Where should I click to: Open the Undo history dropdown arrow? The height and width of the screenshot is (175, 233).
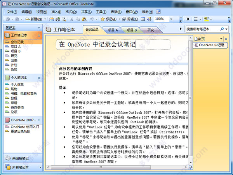point(96,19)
